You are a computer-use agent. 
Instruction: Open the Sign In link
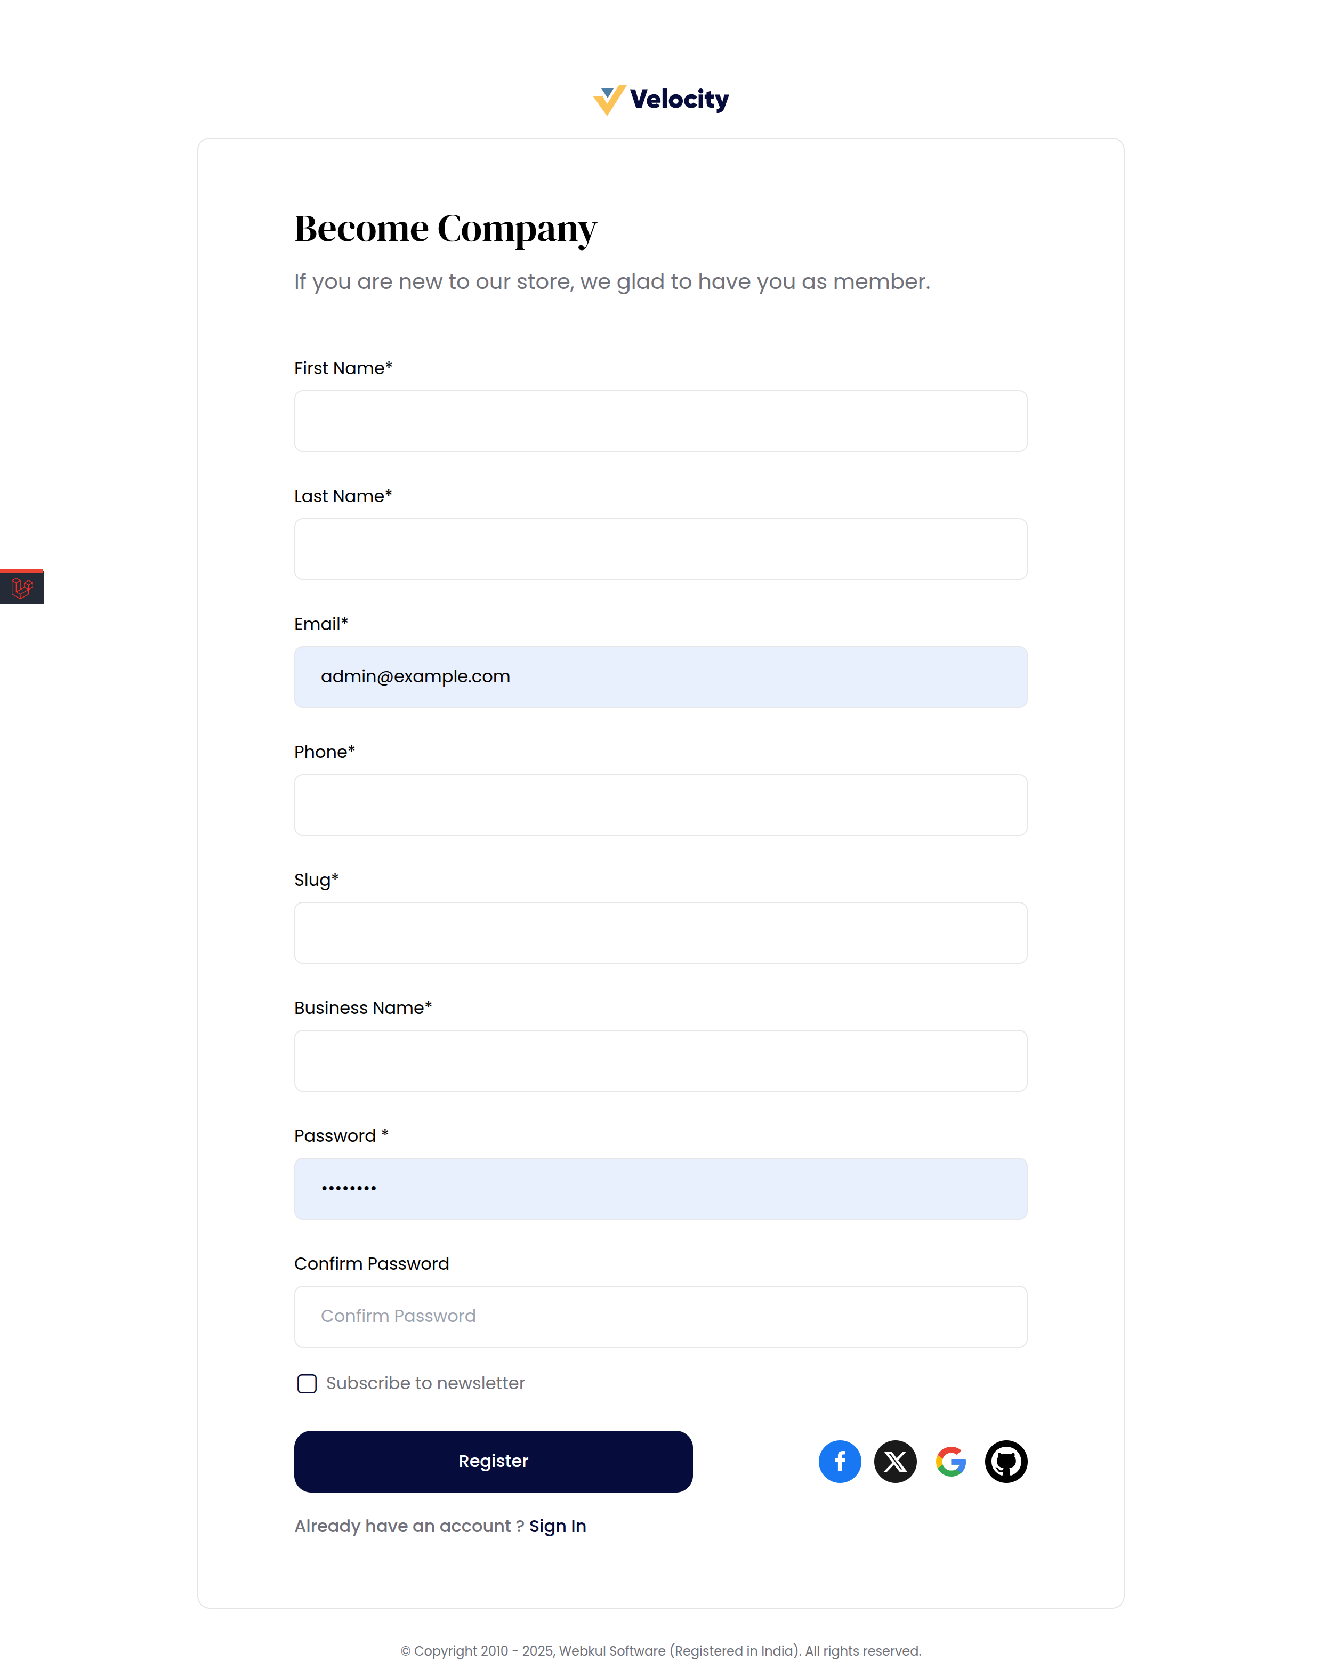point(557,1525)
